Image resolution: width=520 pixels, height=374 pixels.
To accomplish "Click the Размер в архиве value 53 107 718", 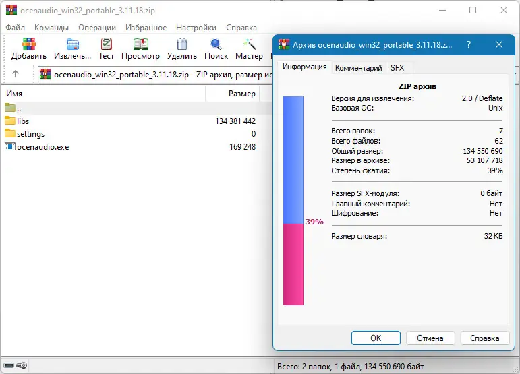I will click(484, 160).
